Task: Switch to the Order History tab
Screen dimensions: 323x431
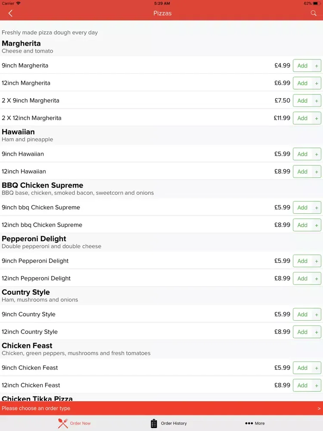Action: pyautogui.click(x=169, y=423)
